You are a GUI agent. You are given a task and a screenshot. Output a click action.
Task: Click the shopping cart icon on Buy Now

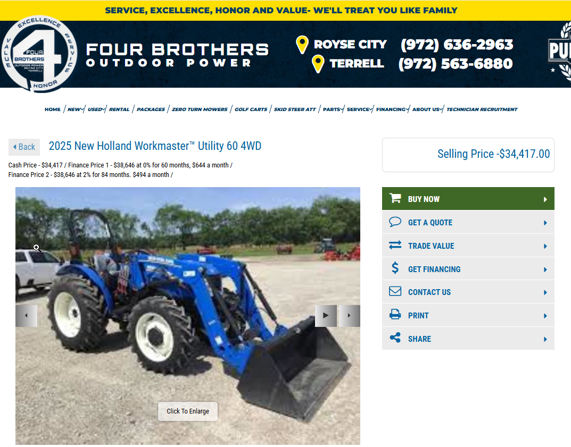395,198
